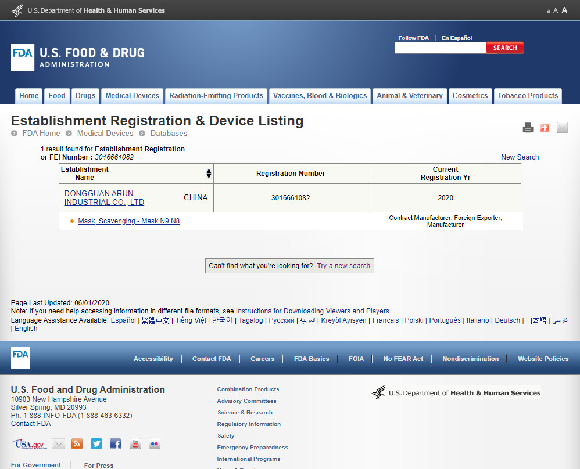Click Try a new search link
The width and height of the screenshot is (580, 469).
343,266
